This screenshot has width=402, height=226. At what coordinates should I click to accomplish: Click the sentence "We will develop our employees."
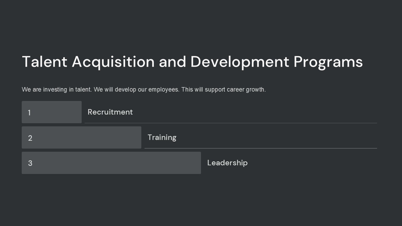137,89
